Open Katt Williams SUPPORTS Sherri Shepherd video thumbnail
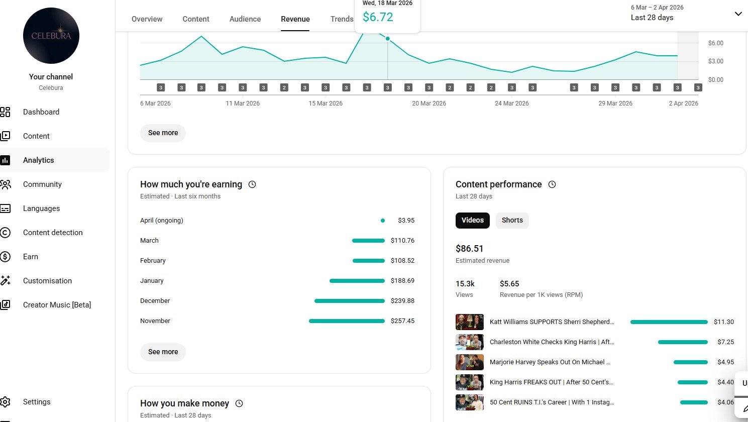The image size is (748, 422). tap(470, 322)
